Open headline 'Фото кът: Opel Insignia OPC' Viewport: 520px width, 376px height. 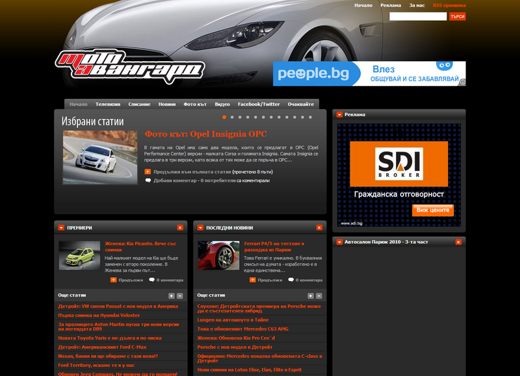coord(205,134)
